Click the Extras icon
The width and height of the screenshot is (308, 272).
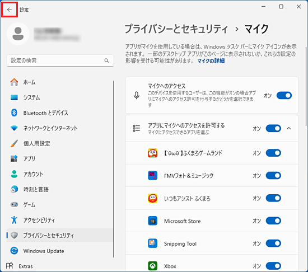click(x=10, y=266)
